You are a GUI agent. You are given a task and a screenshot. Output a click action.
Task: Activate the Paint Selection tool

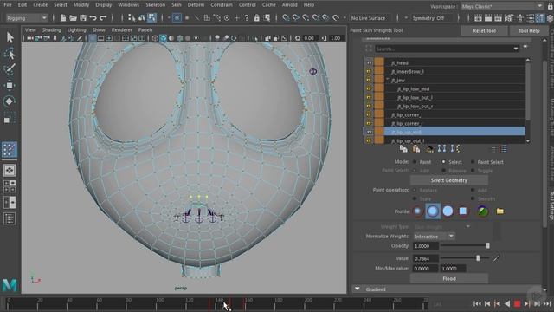coord(10,68)
